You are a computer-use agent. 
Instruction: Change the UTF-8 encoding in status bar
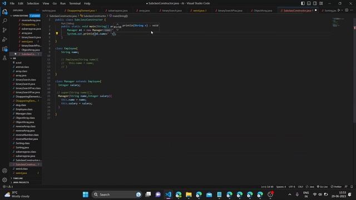291,187
